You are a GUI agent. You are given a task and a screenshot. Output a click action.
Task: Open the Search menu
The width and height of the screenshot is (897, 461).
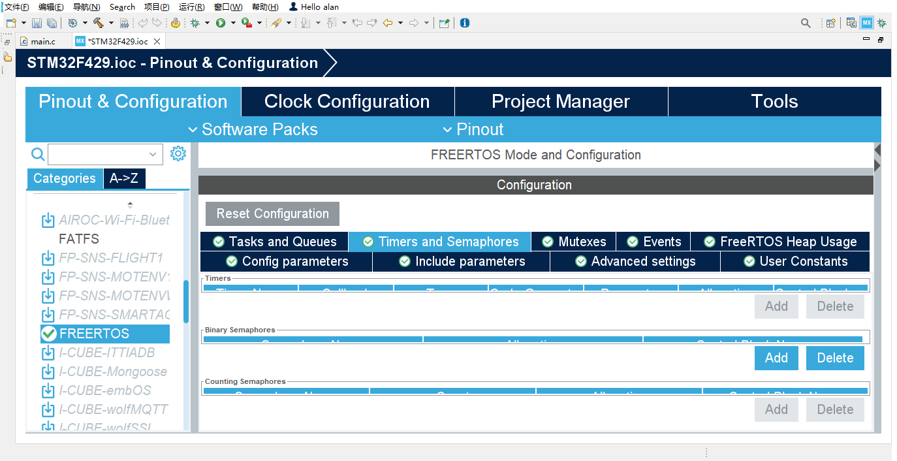122,7
